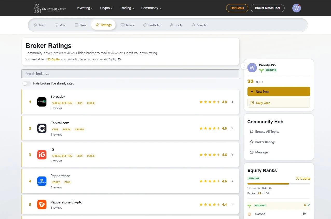
Task: Click the Search brokers input field
Action: 130,74
